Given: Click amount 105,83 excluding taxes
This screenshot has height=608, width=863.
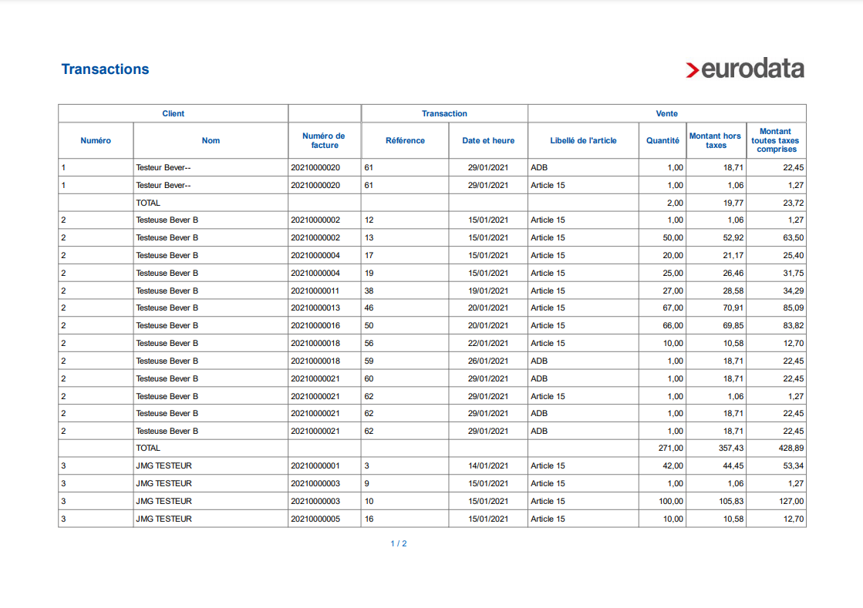Looking at the screenshot, I should (x=731, y=502).
